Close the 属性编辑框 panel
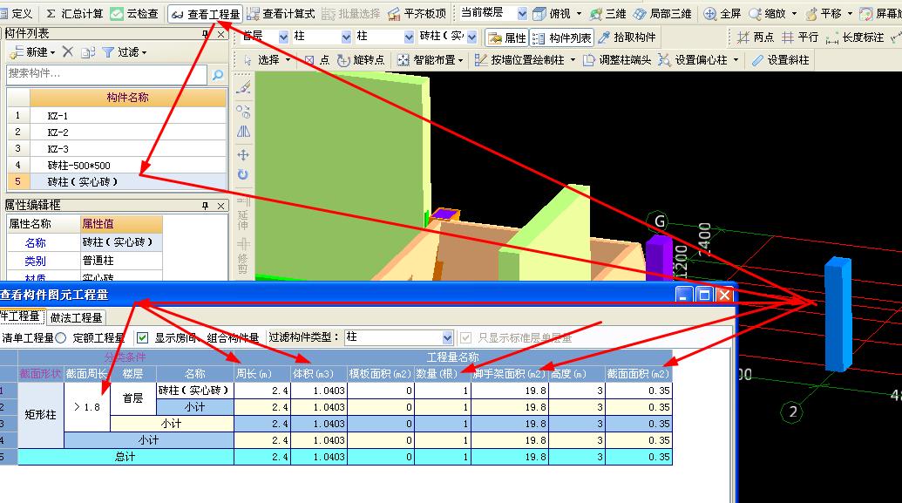 point(220,206)
